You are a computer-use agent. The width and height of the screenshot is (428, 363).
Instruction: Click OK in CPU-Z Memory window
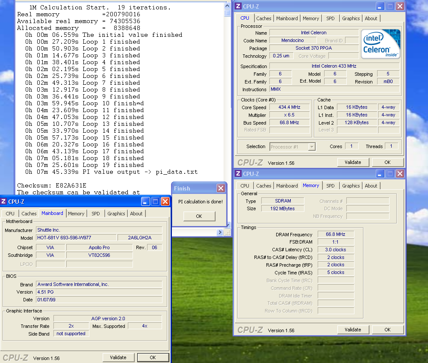coord(388,330)
